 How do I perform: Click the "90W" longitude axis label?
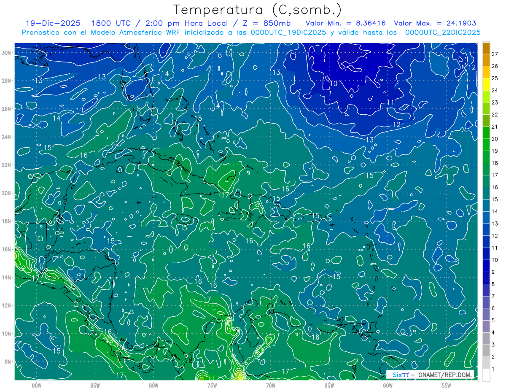tap(36, 386)
